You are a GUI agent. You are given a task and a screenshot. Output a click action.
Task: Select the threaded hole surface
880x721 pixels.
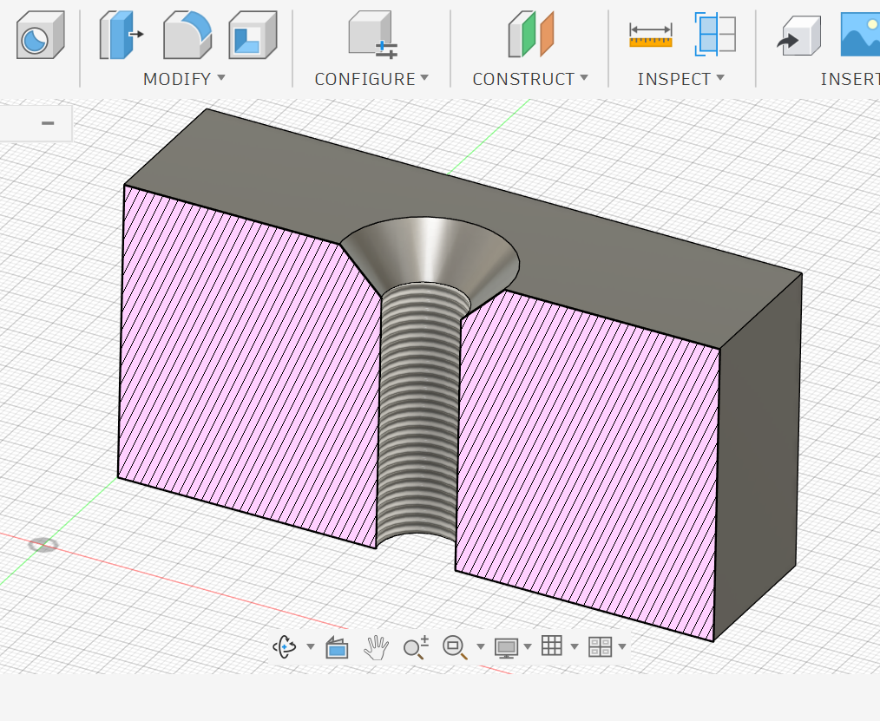pos(418,416)
